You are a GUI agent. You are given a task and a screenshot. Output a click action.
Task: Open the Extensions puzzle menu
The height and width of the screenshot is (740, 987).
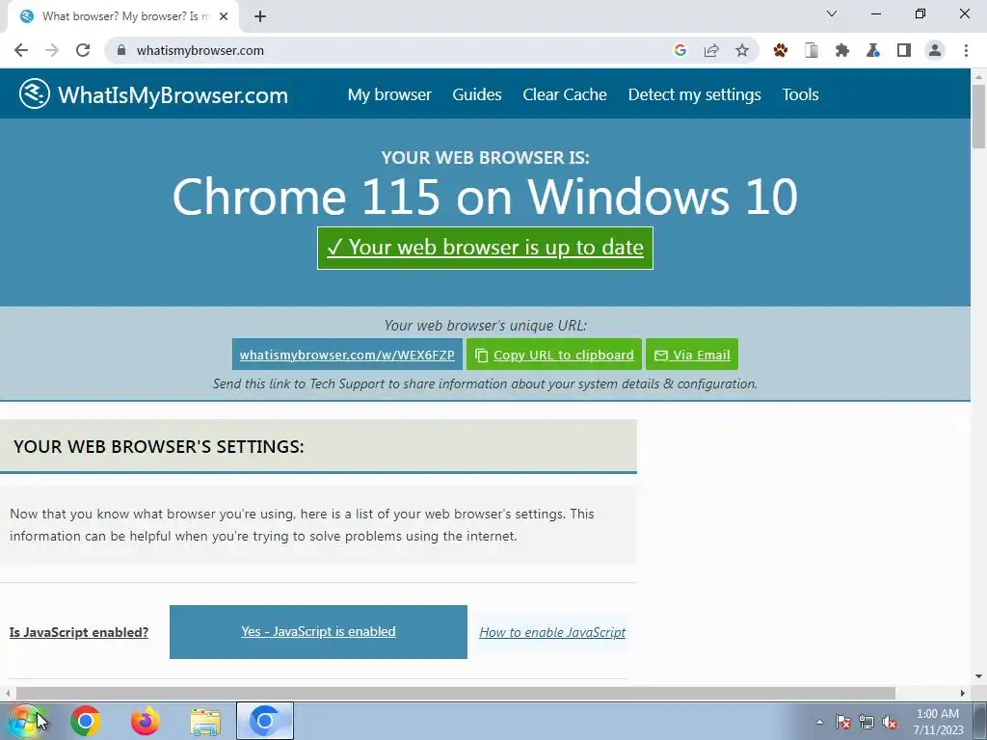click(x=842, y=50)
